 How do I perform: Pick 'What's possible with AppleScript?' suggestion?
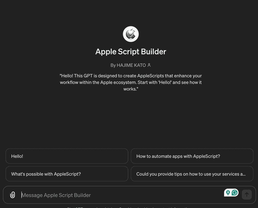click(x=67, y=174)
